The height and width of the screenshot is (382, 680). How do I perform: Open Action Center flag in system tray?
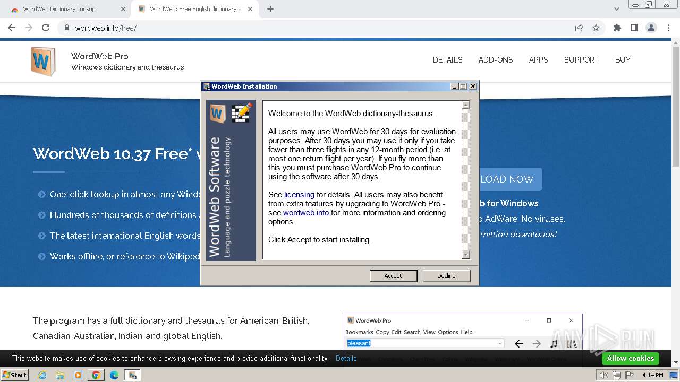(629, 375)
